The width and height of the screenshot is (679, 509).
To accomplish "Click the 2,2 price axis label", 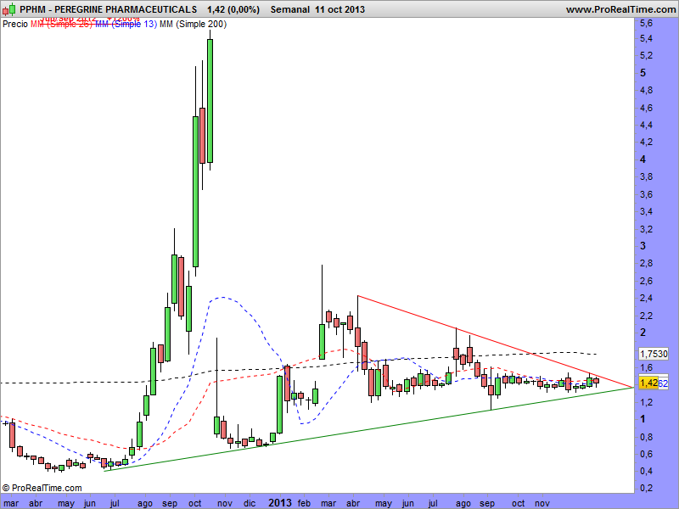I will click(x=646, y=316).
